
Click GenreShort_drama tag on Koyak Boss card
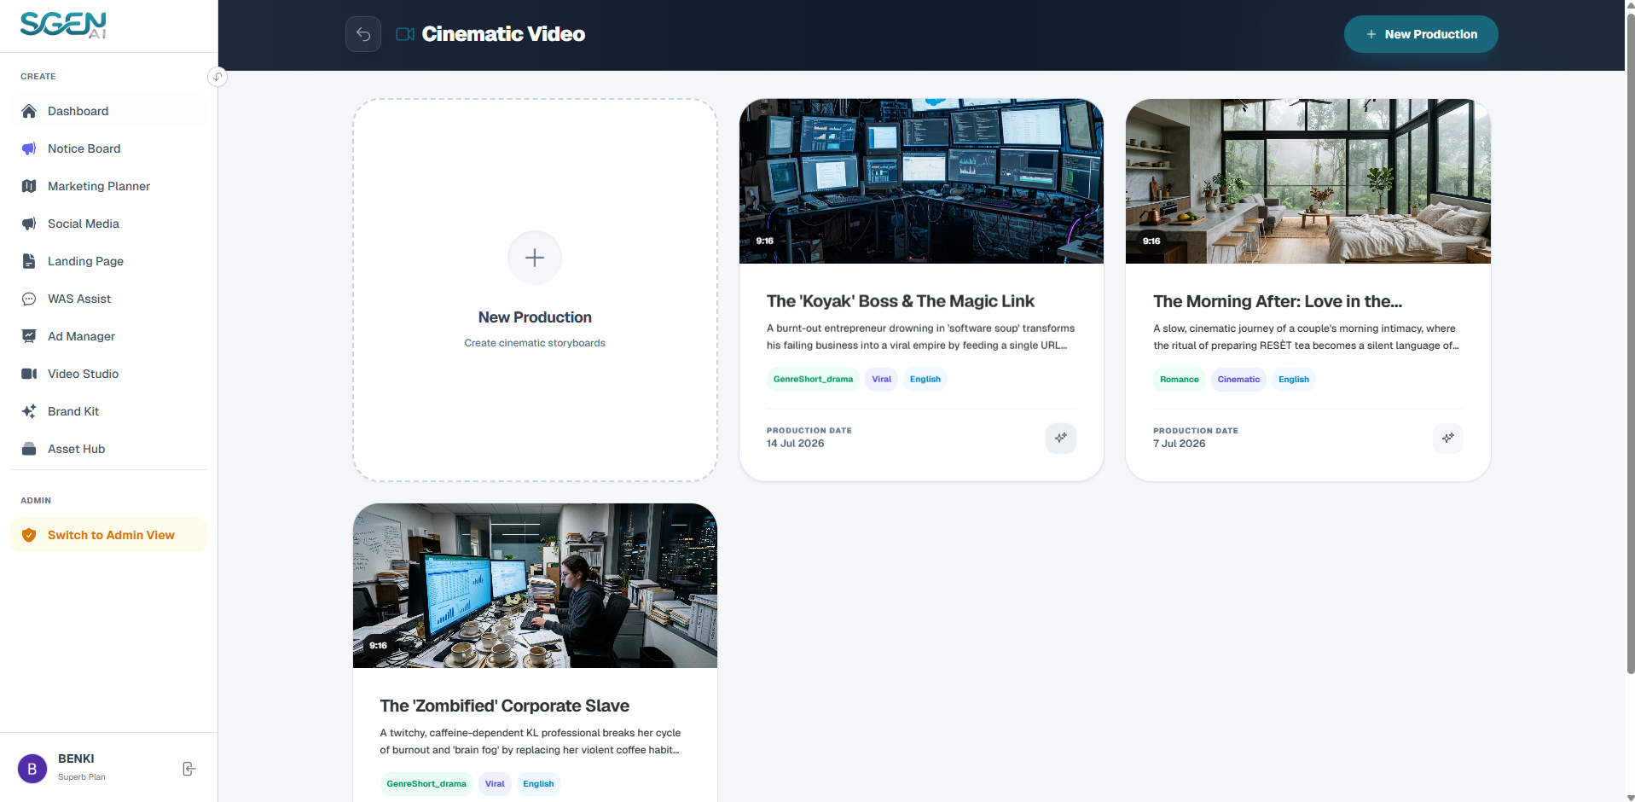click(813, 380)
